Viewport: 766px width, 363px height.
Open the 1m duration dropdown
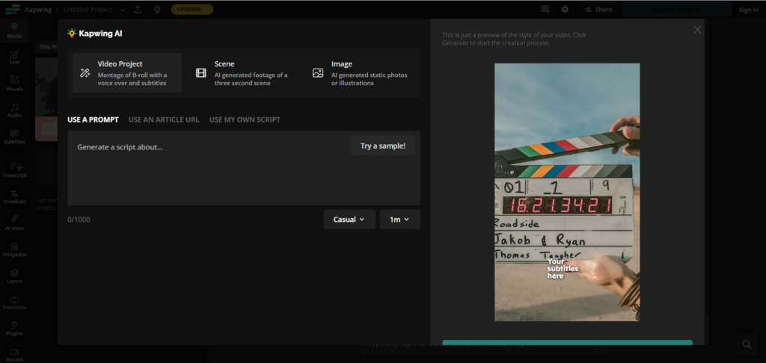tap(399, 219)
